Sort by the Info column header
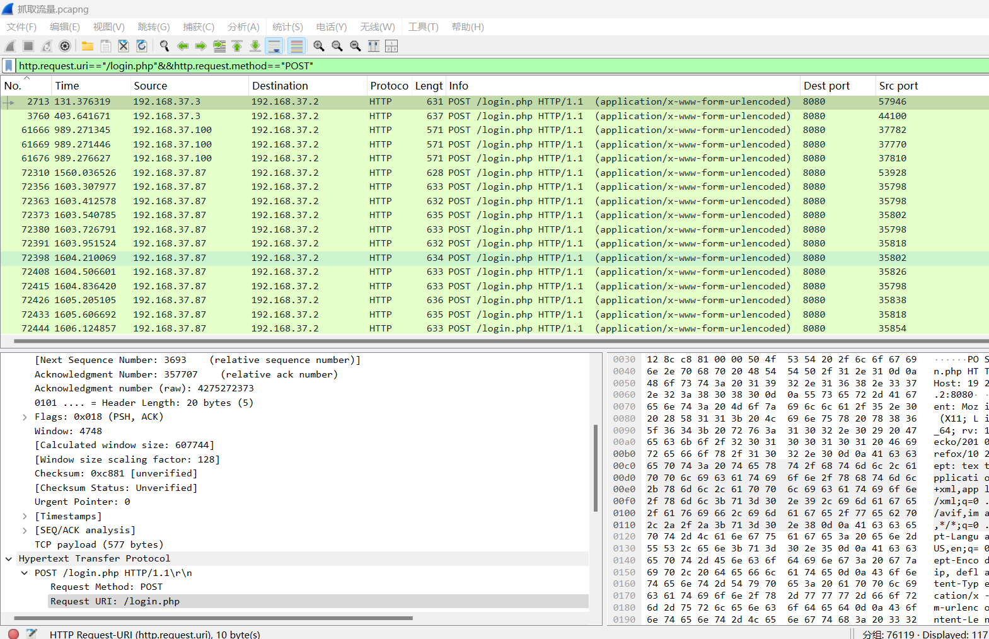 623,86
